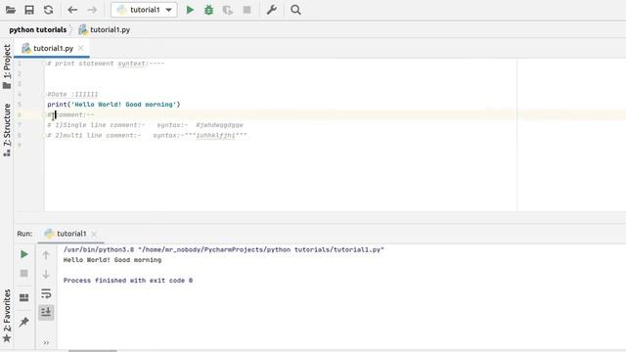
Task: Open the Search Everywhere magnifier icon
Action: pos(295,10)
